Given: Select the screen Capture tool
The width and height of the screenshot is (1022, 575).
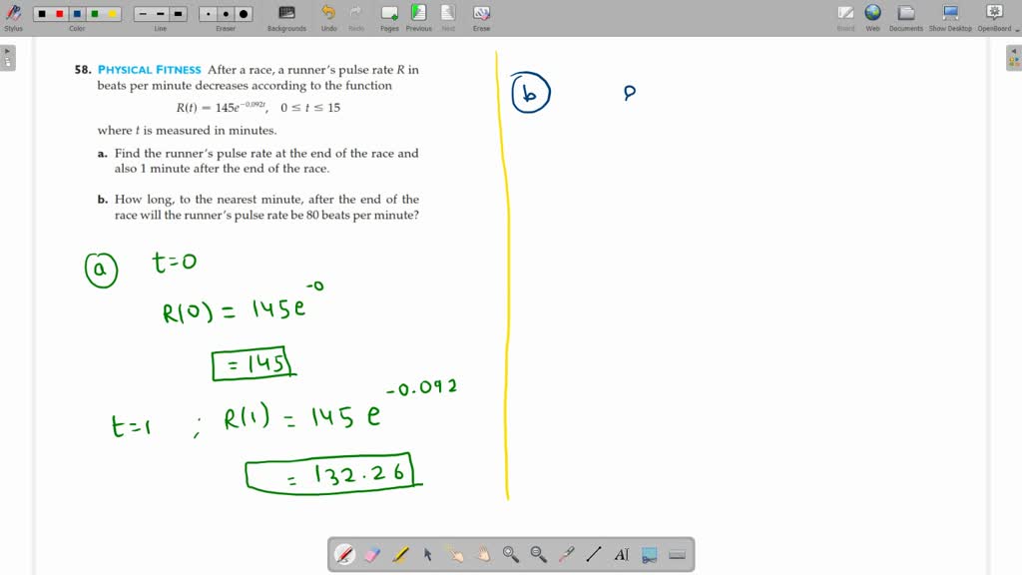Looking at the screenshot, I should point(648,554).
